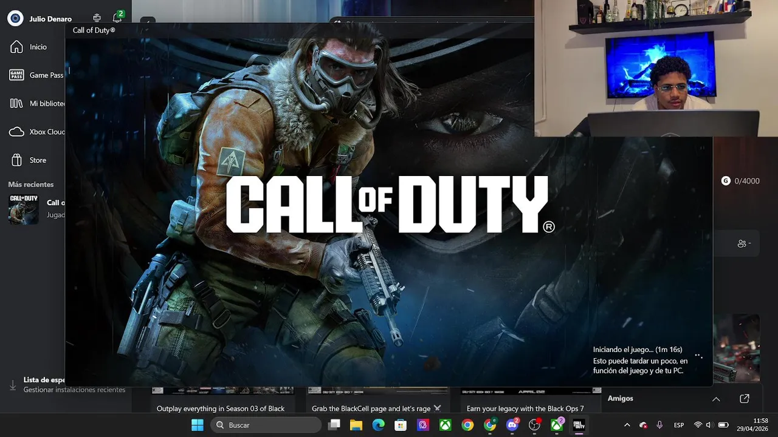The width and height of the screenshot is (778, 437).
Task: Open Lista de espera download queue
Action: click(x=44, y=380)
